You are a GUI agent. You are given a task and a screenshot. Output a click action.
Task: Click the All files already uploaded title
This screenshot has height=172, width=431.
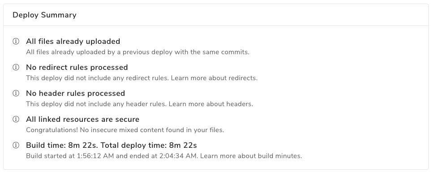click(73, 42)
